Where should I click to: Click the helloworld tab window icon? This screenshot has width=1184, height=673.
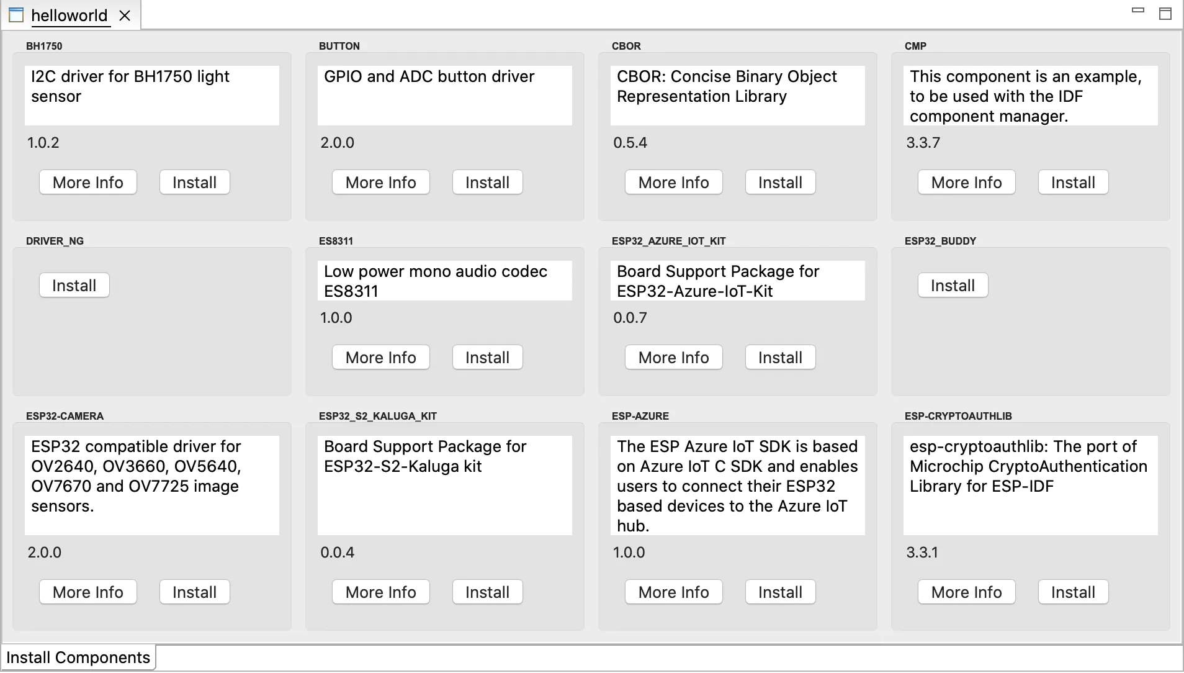click(x=16, y=15)
